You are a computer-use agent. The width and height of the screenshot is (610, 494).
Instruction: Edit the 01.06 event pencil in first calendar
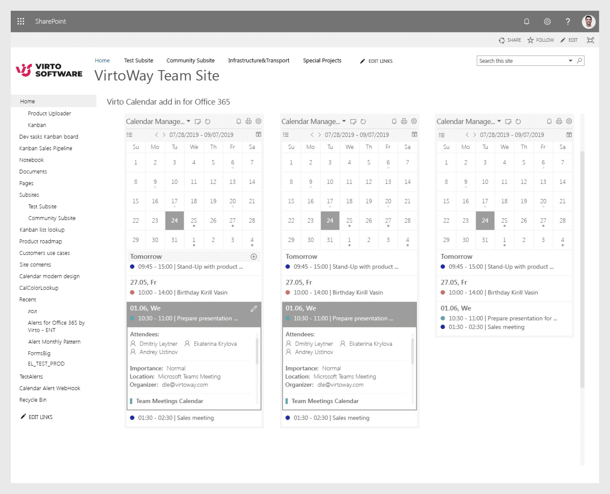pos(254,308)
